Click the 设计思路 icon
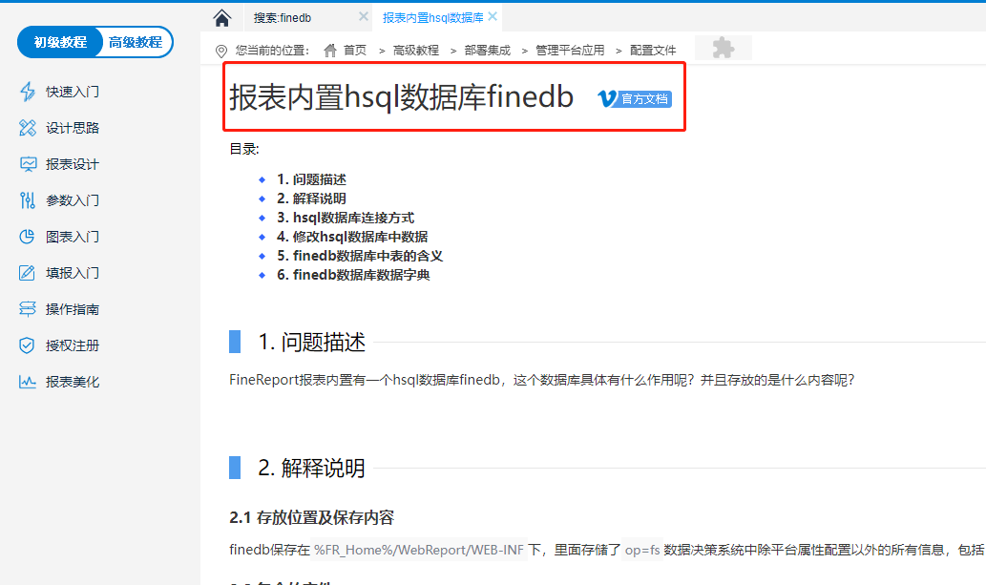The width and height of the screenshot is (986, 585). coord(27,128)
